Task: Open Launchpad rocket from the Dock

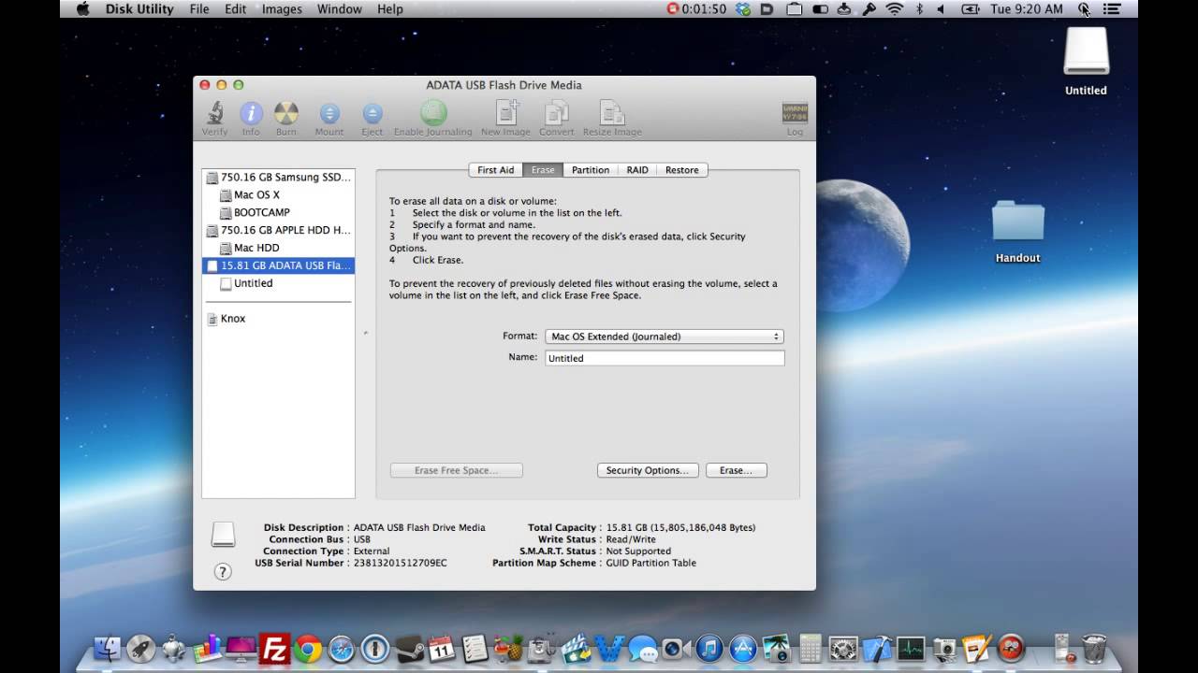Action: click(140, 648)
